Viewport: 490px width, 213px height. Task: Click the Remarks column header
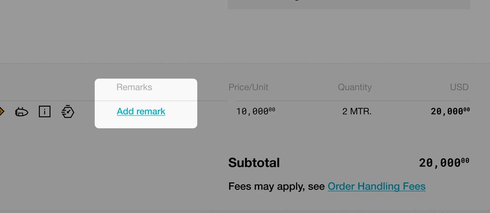[134, 87]
